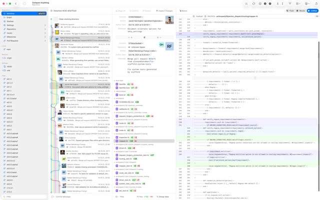The image size is (320, 200).
Task: Toggle Group View for changed files
Action: click(x=162, y=196)
